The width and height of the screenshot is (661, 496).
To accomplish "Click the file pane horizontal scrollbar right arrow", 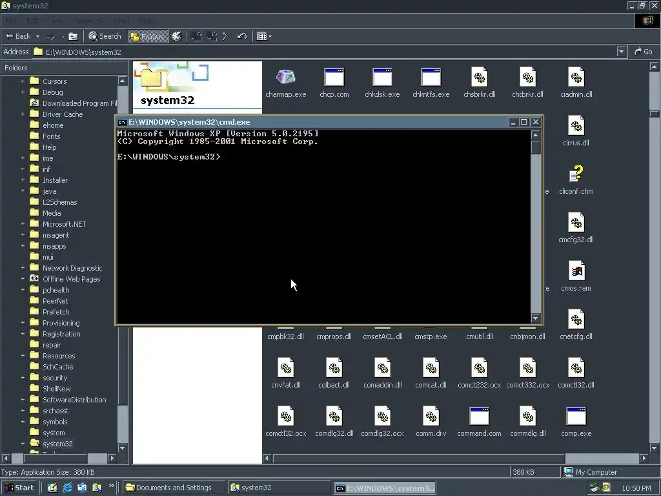I will click(644, 458).
